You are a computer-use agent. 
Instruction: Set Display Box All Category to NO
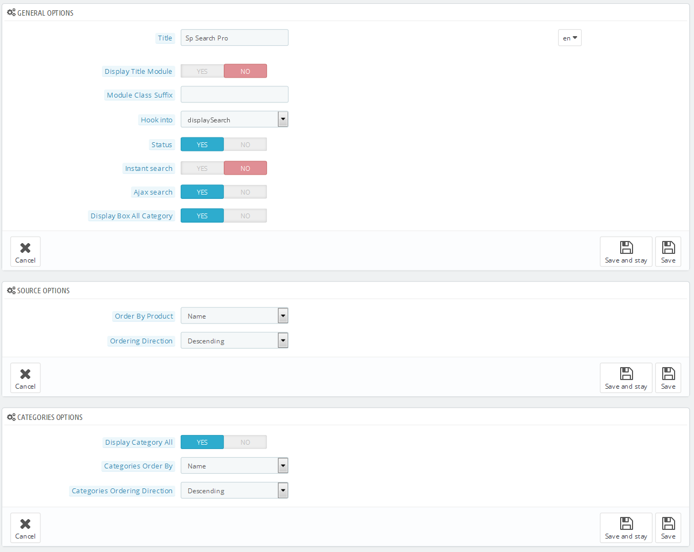tap(245, 216)
